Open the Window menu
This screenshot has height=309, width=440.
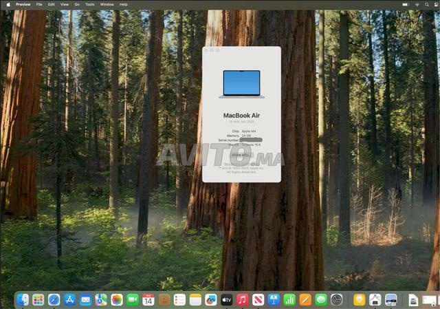(107, 4)
